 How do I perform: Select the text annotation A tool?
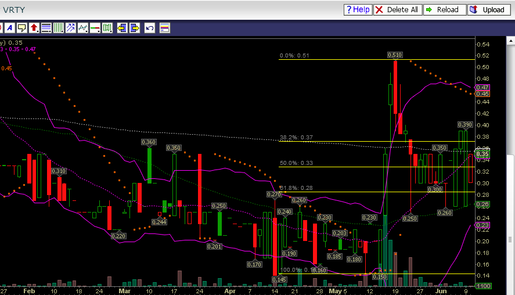coord(10,28)
